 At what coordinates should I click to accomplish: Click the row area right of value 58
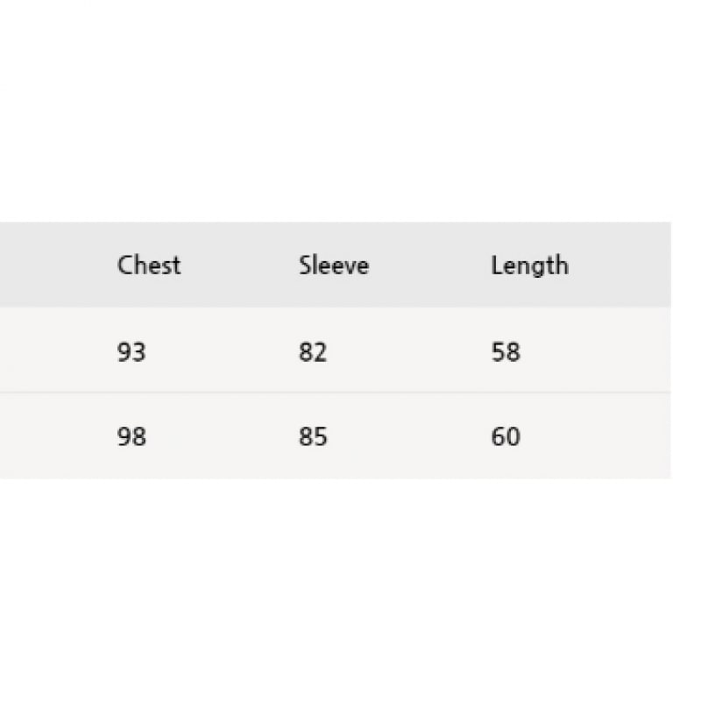[597, 350]
